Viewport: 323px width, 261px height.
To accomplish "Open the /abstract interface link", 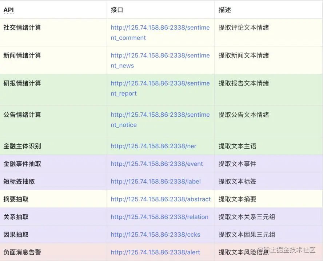I will point(161,199).
